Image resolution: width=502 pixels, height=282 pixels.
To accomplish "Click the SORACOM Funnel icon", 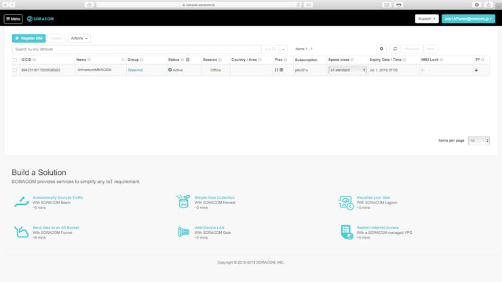I will [x=21, y=232].
